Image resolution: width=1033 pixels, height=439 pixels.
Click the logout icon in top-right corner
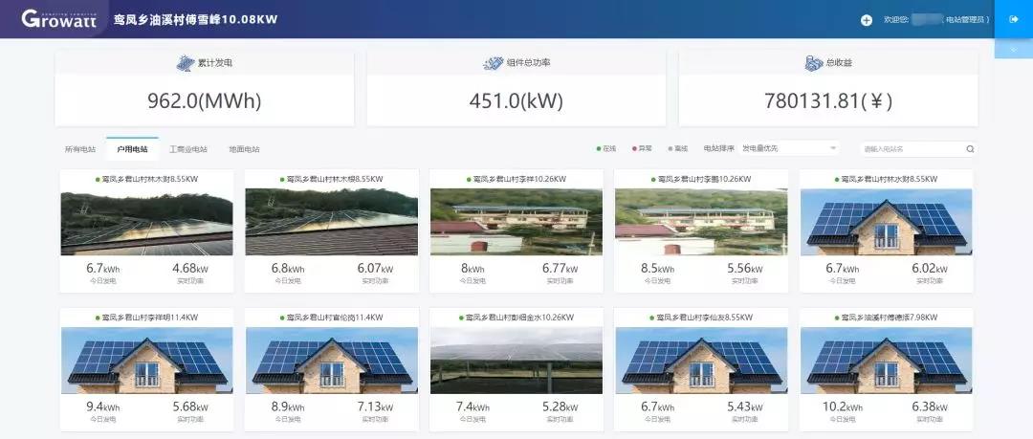point(1013,19)
